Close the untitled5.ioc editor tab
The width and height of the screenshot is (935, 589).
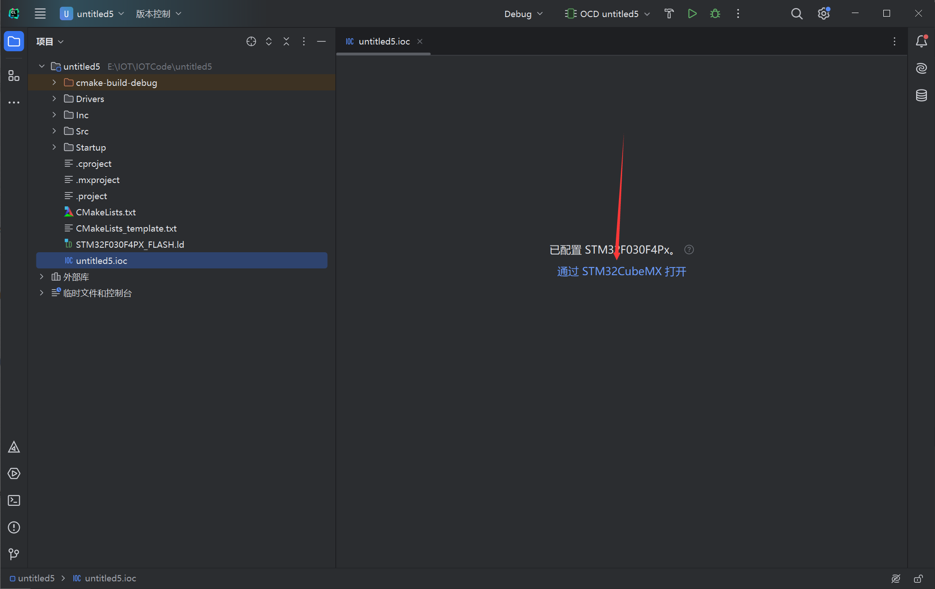[x=420, y=41]
